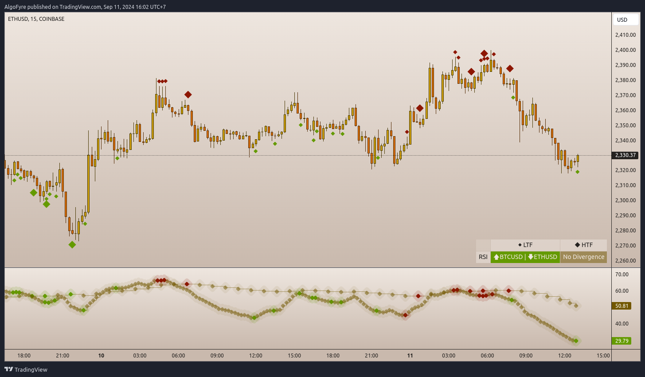Click the BTCUSD text in the green cell
The image size is (645, 377).
click(511, 257)
